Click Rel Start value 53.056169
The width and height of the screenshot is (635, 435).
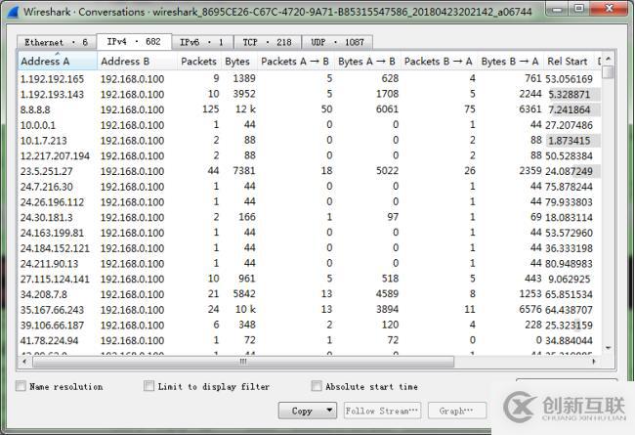pyautogui.click(x=569, y=79)
